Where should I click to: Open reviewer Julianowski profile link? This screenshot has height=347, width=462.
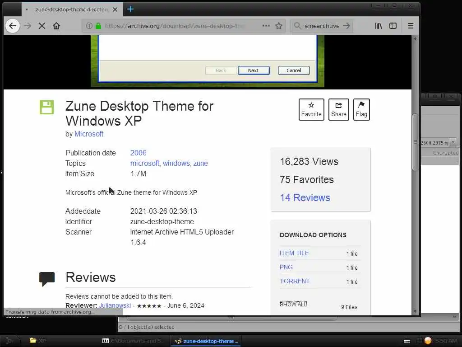point(115,306)
